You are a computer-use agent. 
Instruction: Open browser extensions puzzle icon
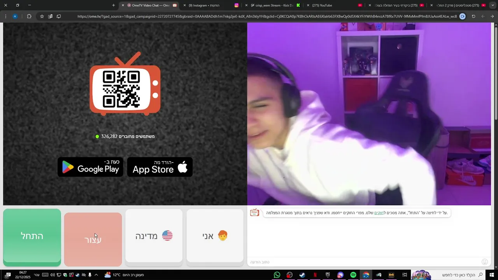pyautogui.click(x=29, y=16)
